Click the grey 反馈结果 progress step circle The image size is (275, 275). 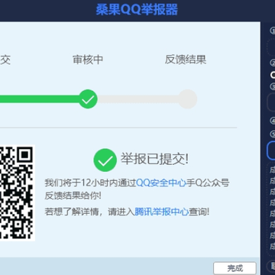click(187, 99)
